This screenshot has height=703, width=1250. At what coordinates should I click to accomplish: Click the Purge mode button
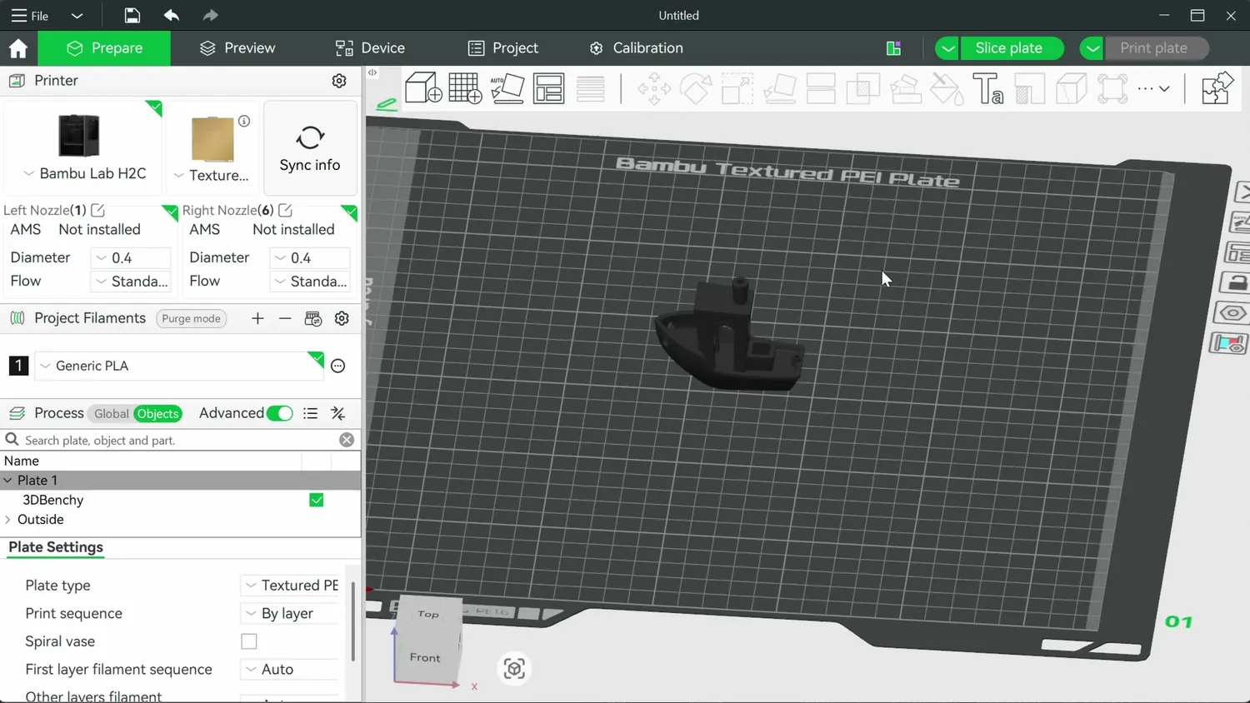(191, 318)
